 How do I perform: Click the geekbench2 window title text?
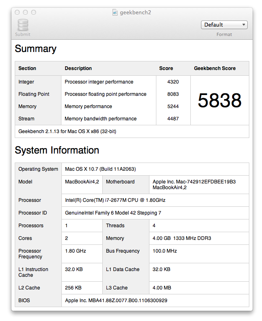136,12
